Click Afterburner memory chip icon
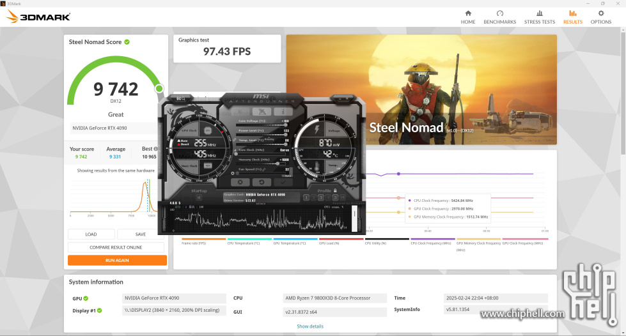Screen dimensions: 626x336 [x=208, y=165]
